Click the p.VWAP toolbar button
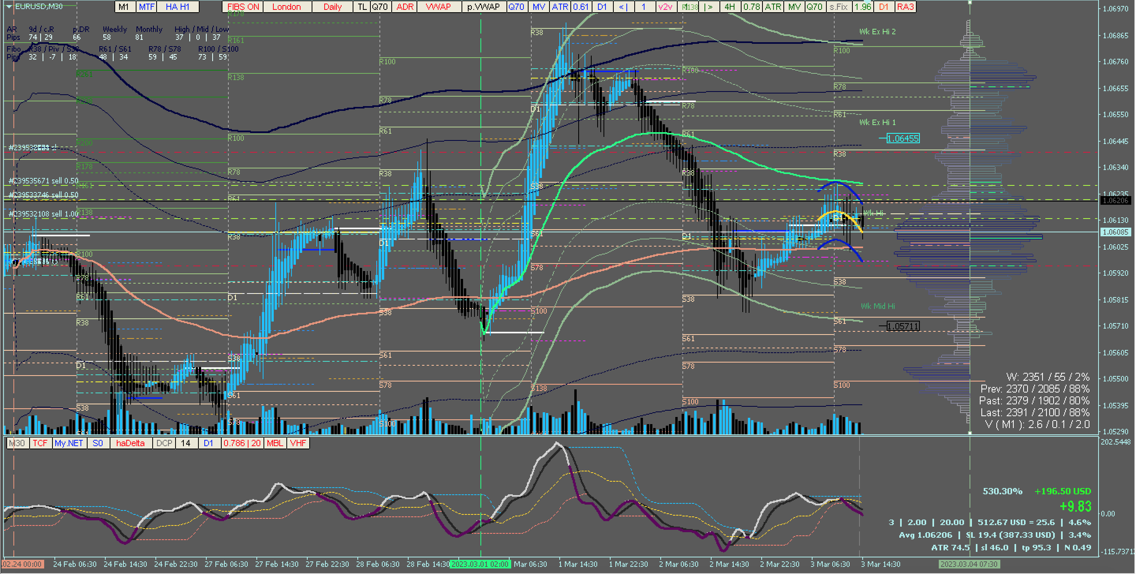 483,7
